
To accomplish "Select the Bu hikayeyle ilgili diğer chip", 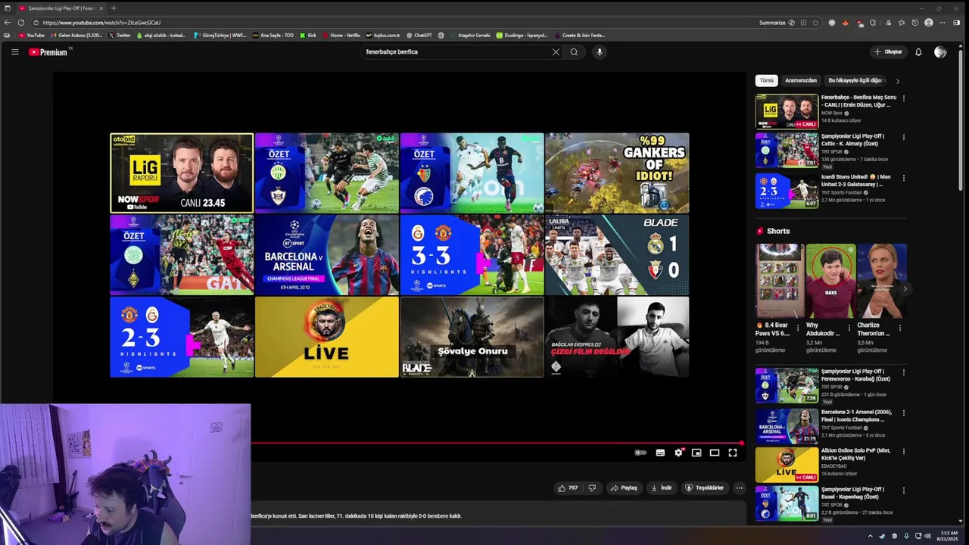I will click(855, 80).
